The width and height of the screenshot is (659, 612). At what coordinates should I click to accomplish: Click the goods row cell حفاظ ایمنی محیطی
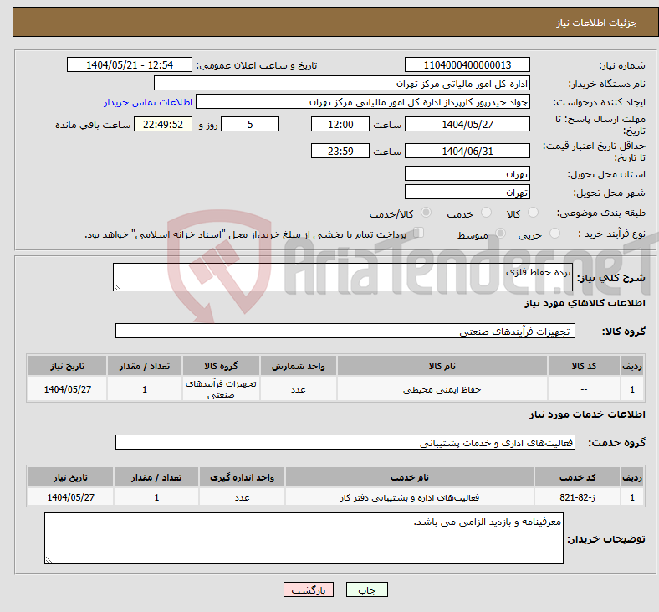coord(442,389)
